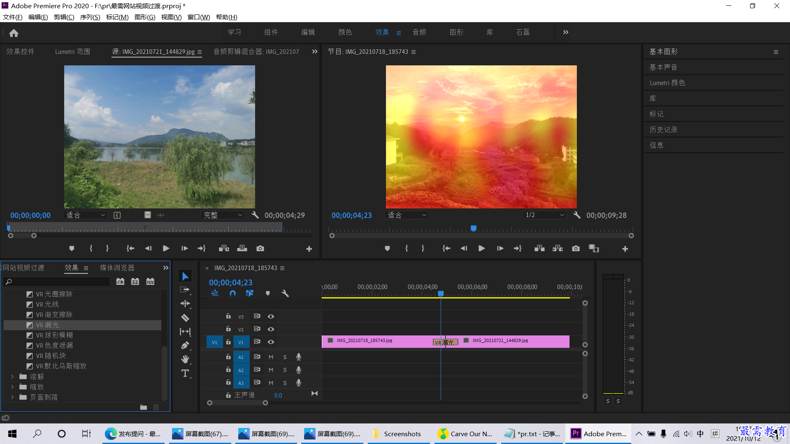This screenshot has height=444, width=790.
Task: Toggle lock on track V2
Action: pos(228,329)
